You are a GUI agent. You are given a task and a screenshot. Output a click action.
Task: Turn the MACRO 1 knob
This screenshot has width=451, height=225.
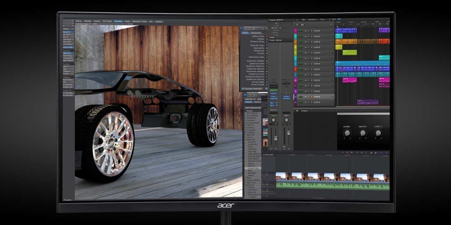tap(347, 133)
